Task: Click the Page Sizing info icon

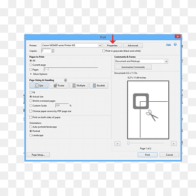Action: tap(65, 80)
